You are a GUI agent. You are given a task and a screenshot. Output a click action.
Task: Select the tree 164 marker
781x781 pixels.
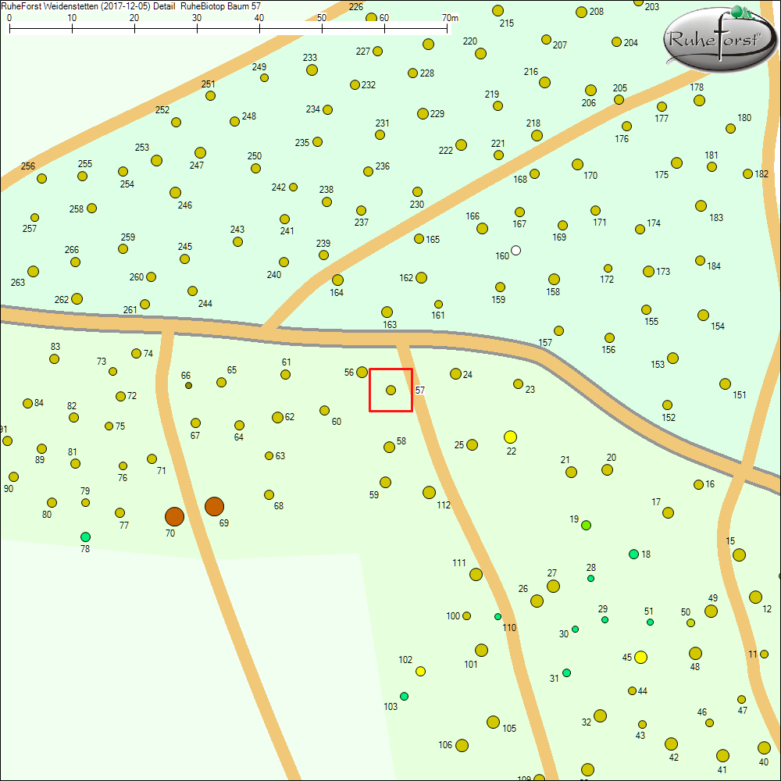337,280
